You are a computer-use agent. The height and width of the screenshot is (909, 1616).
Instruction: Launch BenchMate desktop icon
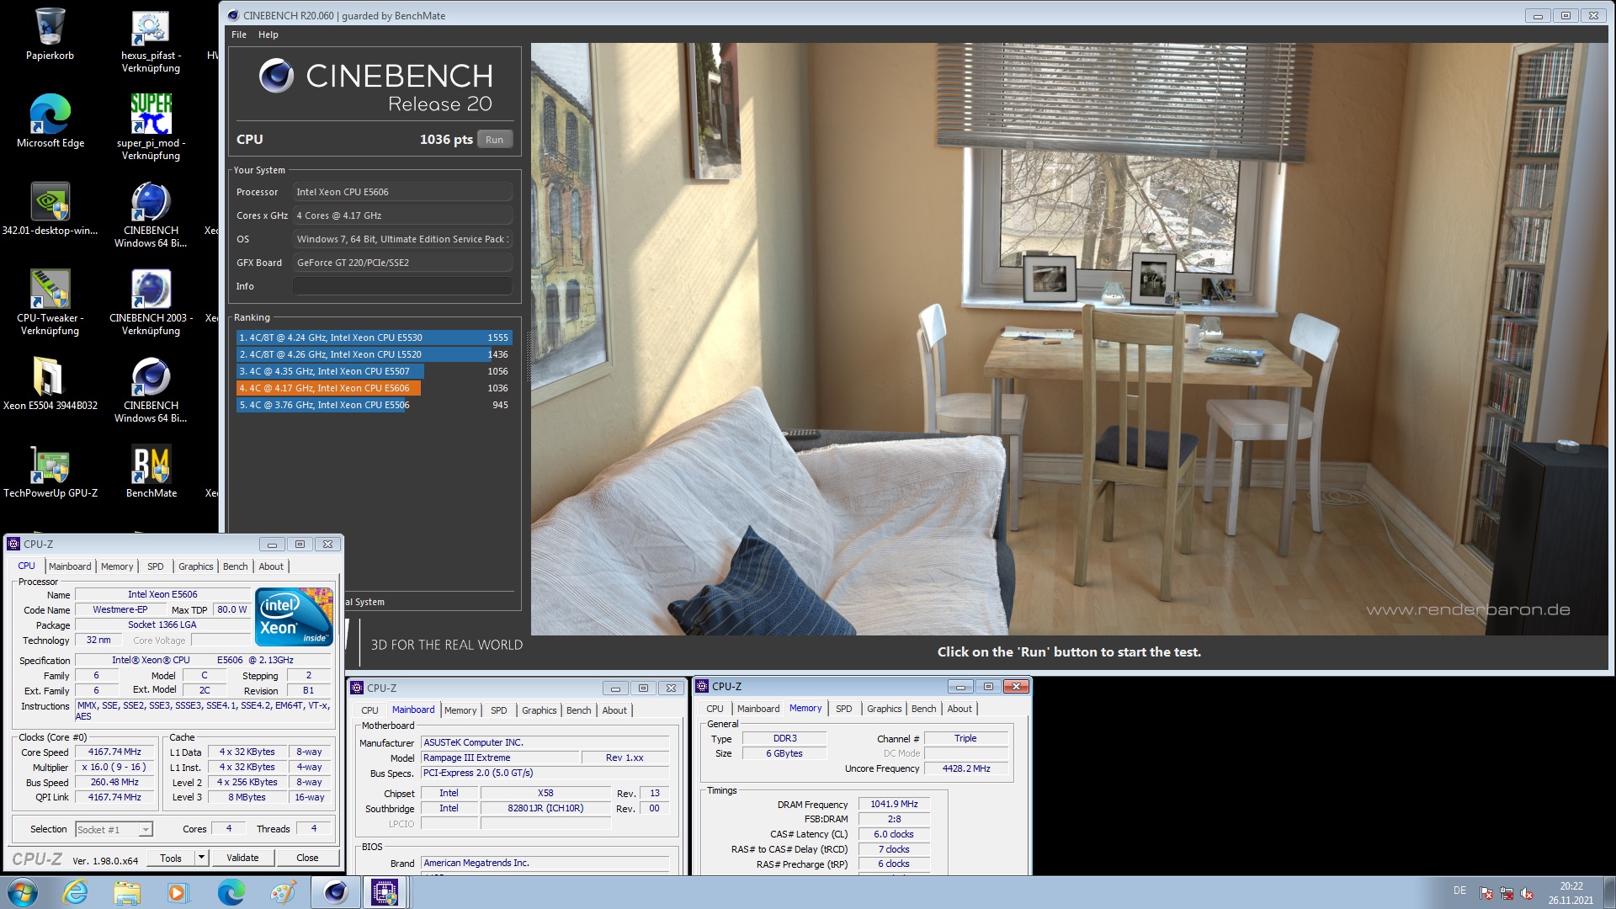point(151,471)
